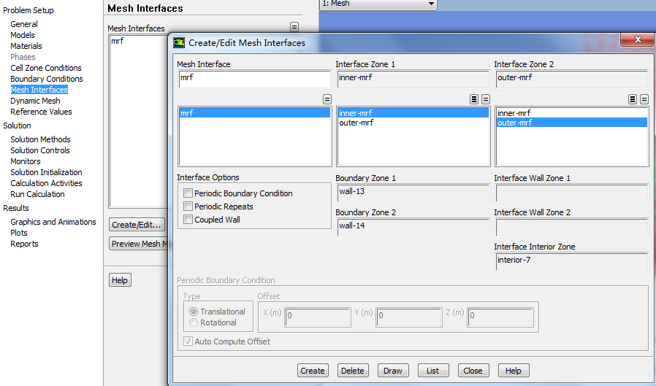Select the Rotational radio button
This screenshot has width=656, height=386.
point(194,323)
